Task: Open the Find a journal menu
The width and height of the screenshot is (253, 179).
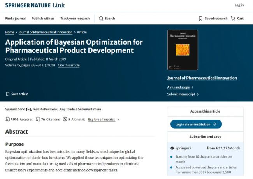Action: tap(15, 19)
